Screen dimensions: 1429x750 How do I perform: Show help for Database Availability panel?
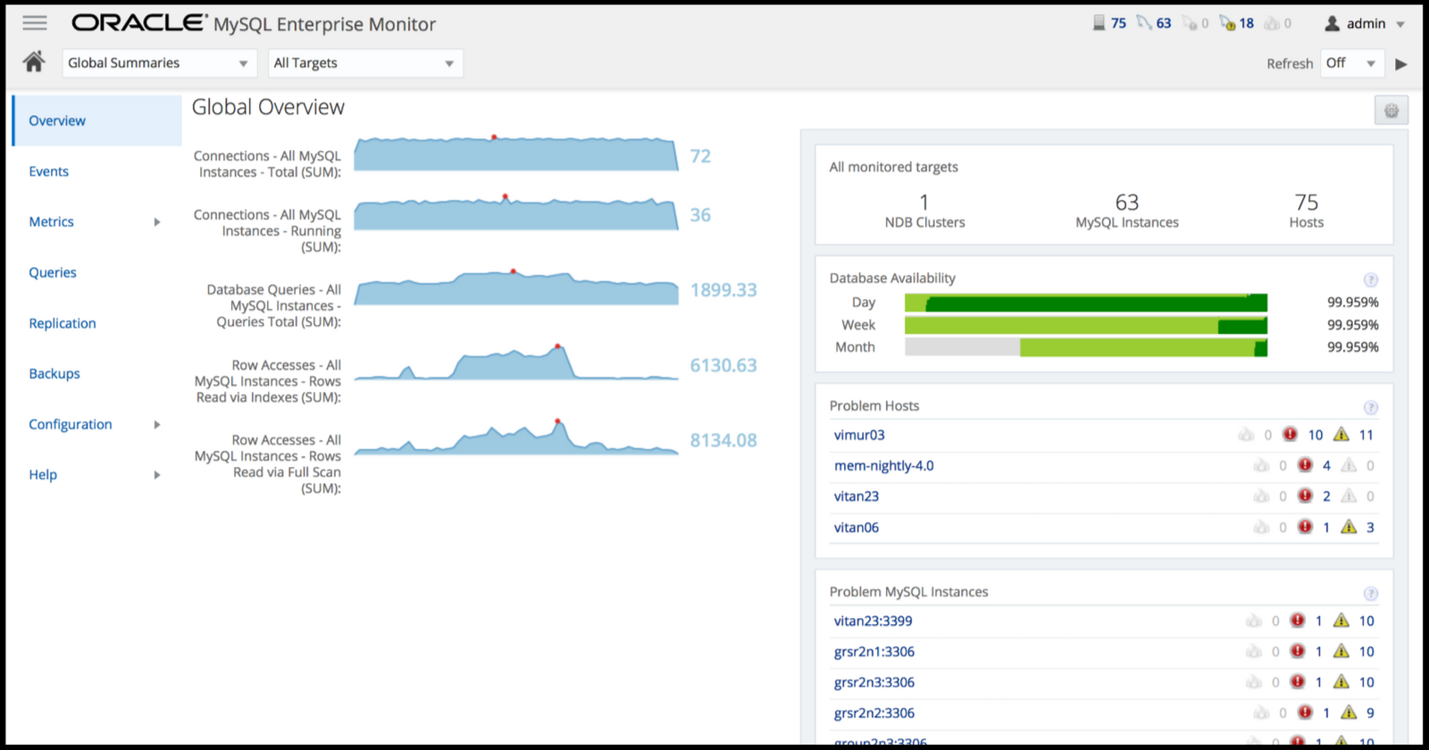(x=1371, y=279)
